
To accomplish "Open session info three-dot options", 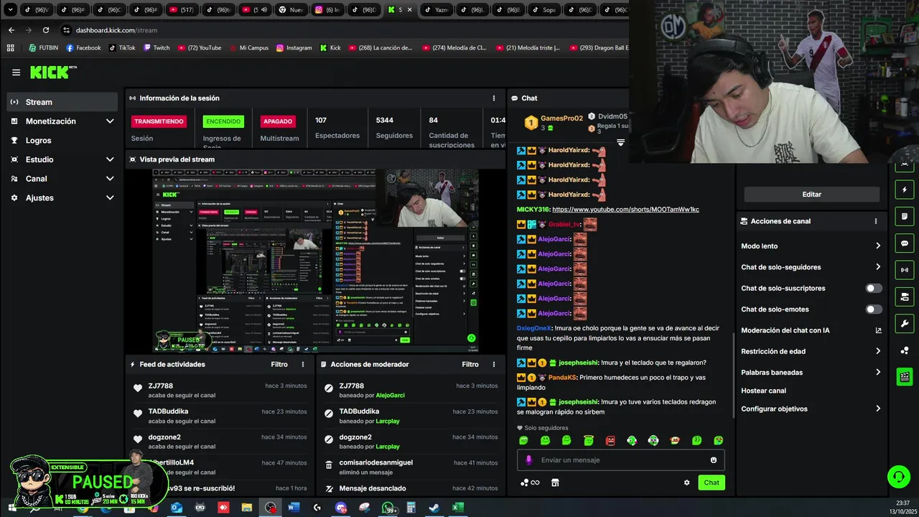I will (x=493, y=98).
